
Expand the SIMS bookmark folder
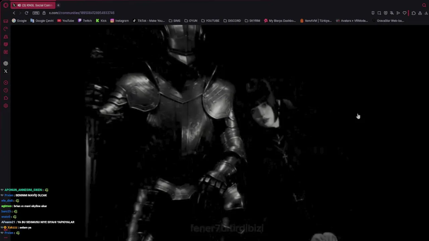point(175,21)
